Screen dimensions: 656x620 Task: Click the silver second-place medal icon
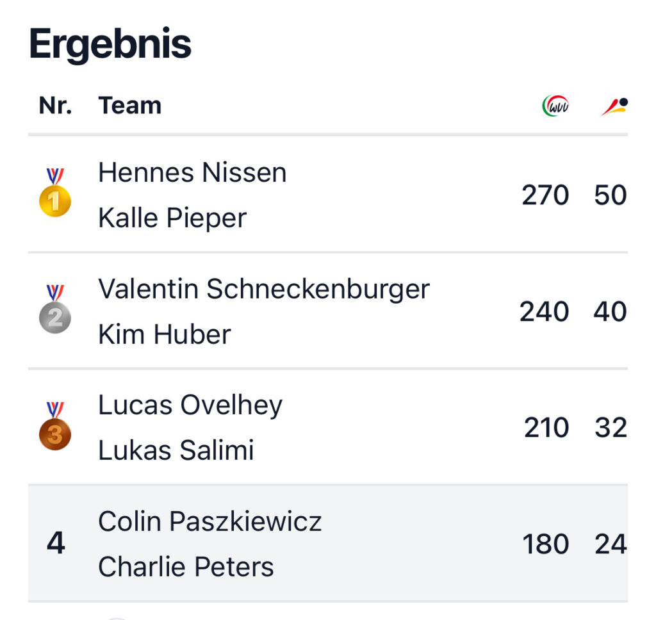[55, 310]
